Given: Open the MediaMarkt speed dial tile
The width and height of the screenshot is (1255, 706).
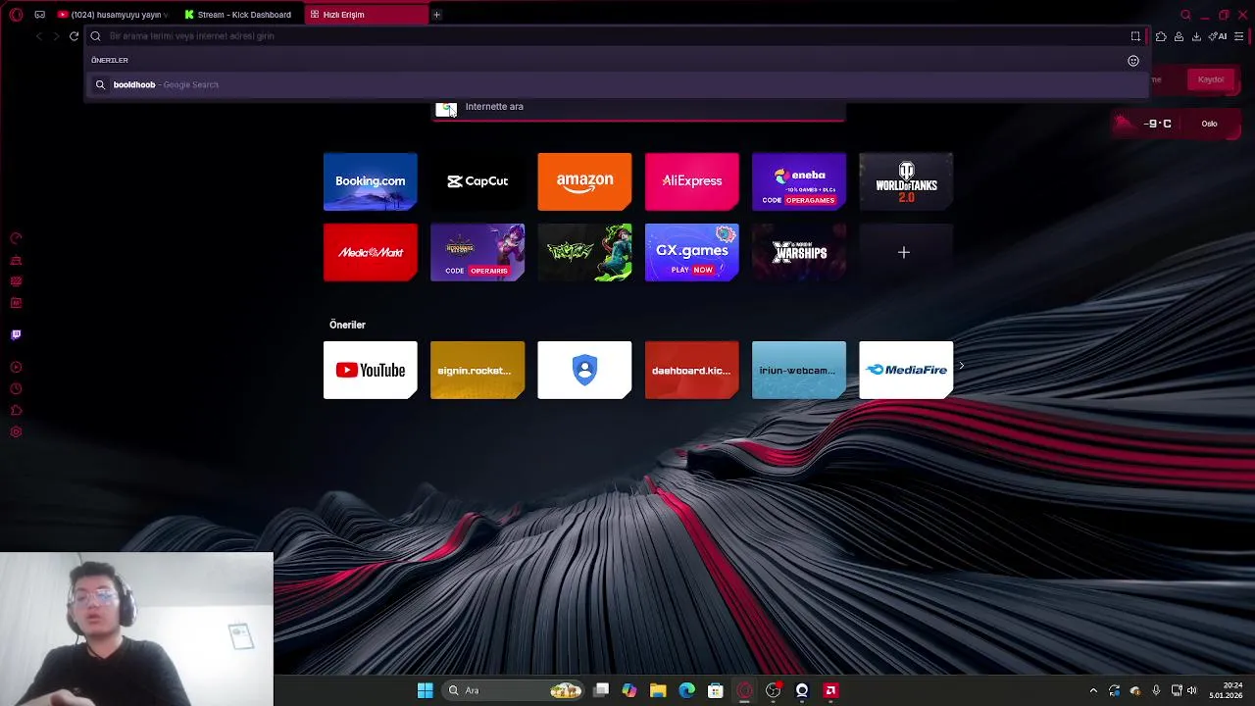Looking at the screenshot, I should pos(370,252).
